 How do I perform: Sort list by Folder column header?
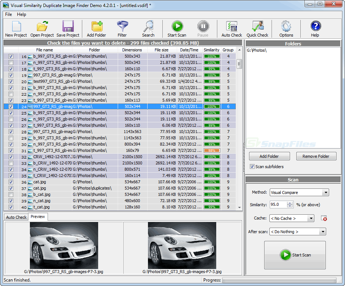point(94,50)
